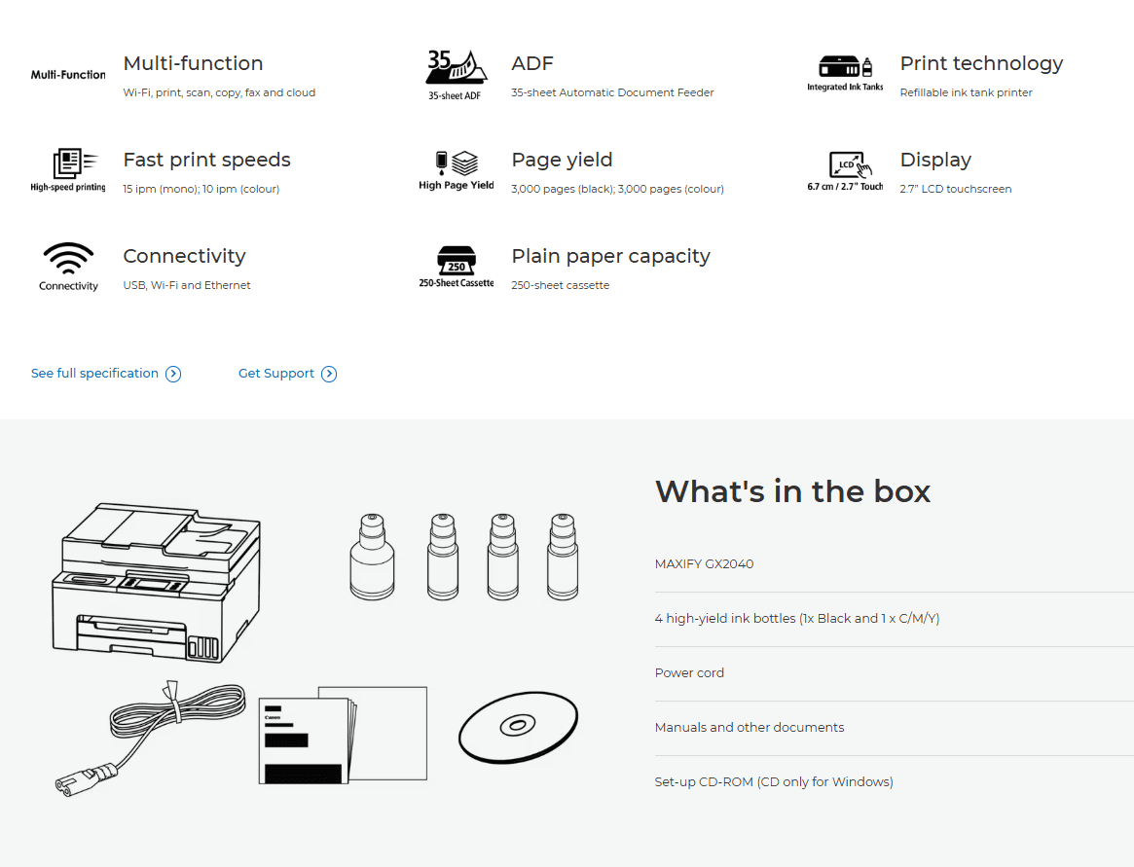Click the Multi-Function feature icon
1134x867 pixels.
pyautogui.click(x=68, y=75)
